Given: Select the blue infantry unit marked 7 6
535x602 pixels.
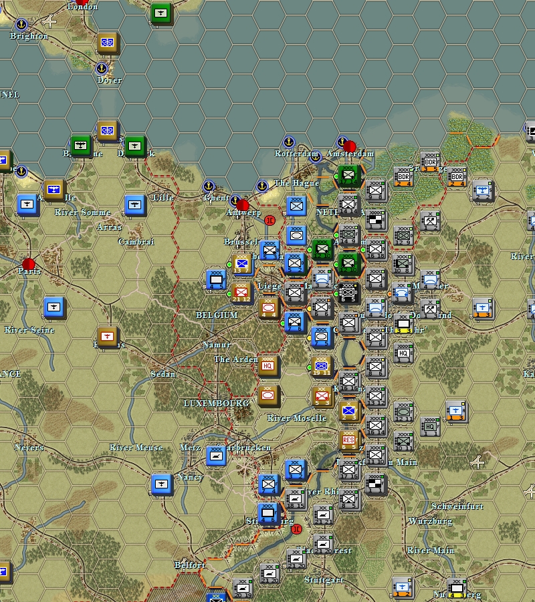Looking at the screenshot, I should [295, 322].
